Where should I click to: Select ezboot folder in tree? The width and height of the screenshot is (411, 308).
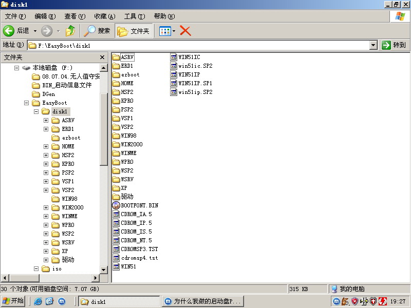click(x=66, y=138)
